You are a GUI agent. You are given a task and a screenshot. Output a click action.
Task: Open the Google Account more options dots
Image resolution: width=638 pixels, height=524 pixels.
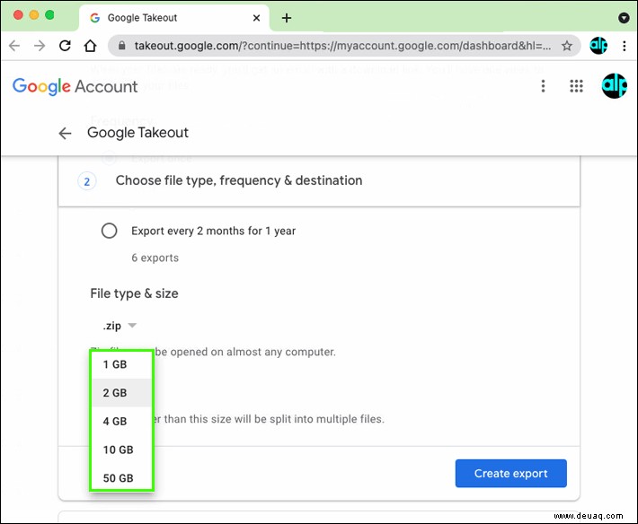click(x=543, y=86)
